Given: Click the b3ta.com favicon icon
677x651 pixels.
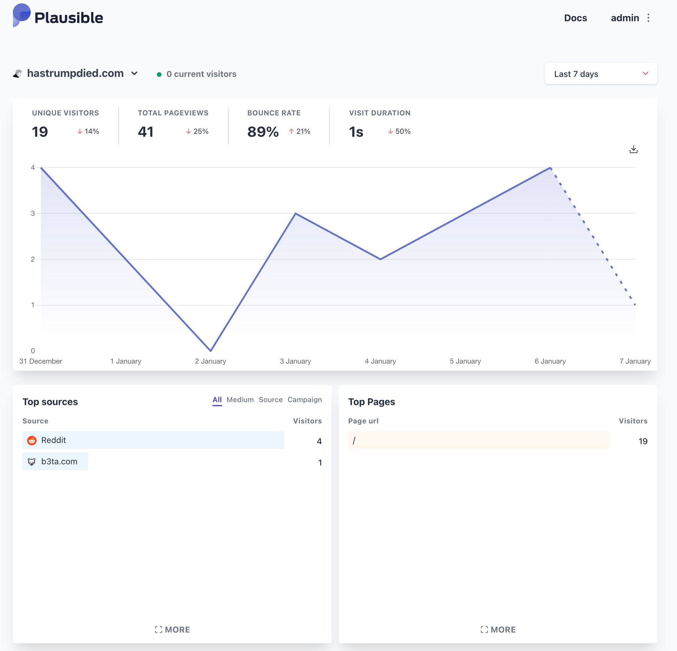Looking at the screenshot, I should click(32, 462).
